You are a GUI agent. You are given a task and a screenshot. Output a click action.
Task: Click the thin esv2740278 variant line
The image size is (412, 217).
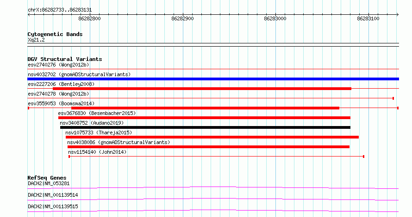tap(211, 98)
